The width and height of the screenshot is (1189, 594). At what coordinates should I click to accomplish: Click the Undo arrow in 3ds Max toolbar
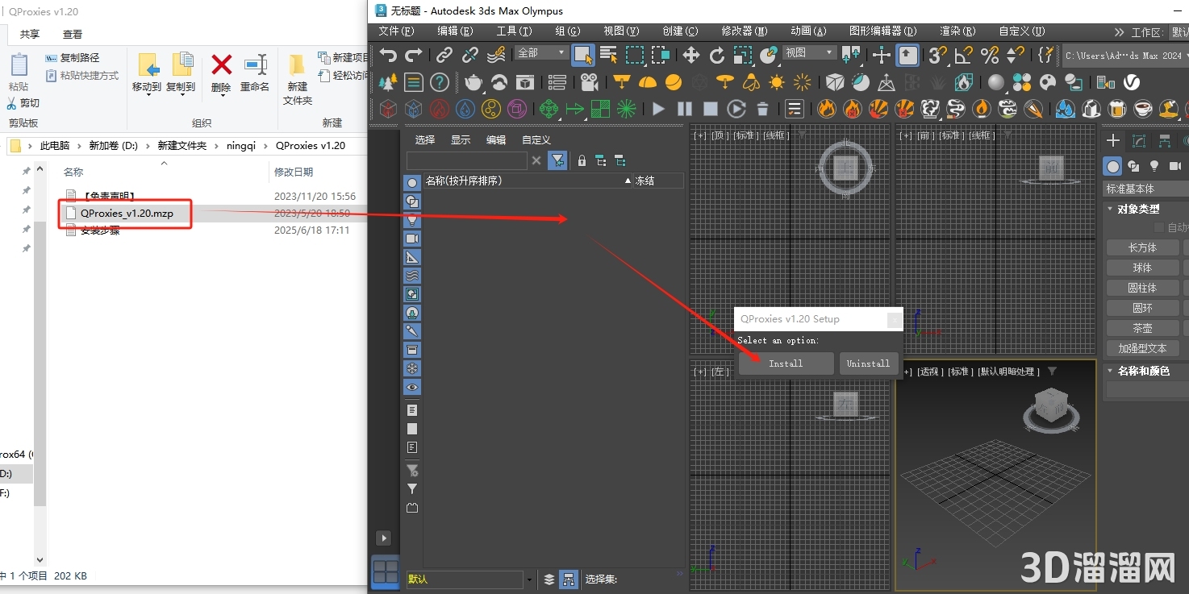[389, 55]
